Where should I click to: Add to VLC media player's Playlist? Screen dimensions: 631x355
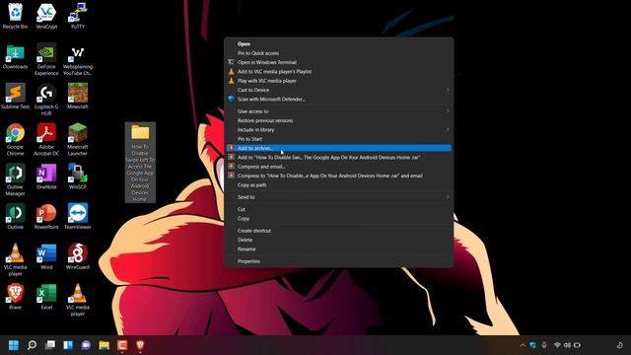(x=339, y=72)
